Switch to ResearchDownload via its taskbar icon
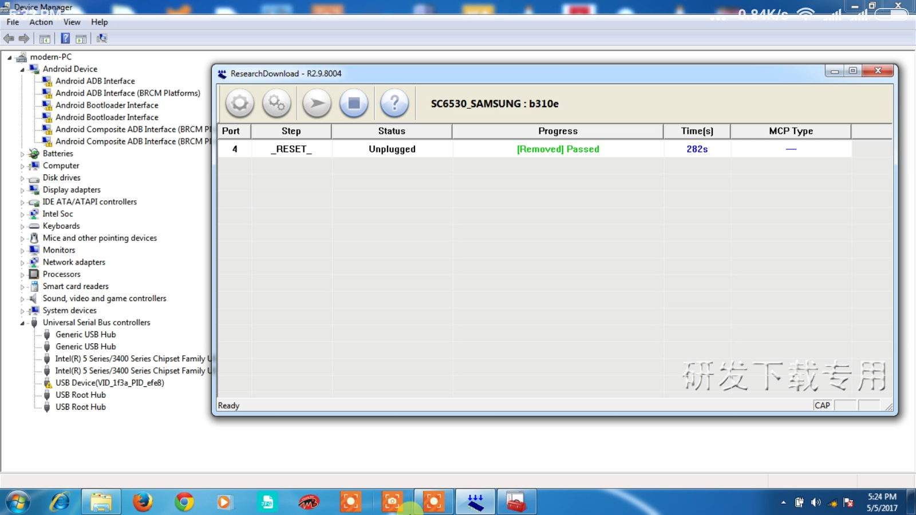The width and height of the screenshot is (916, 515). [475, 502]
